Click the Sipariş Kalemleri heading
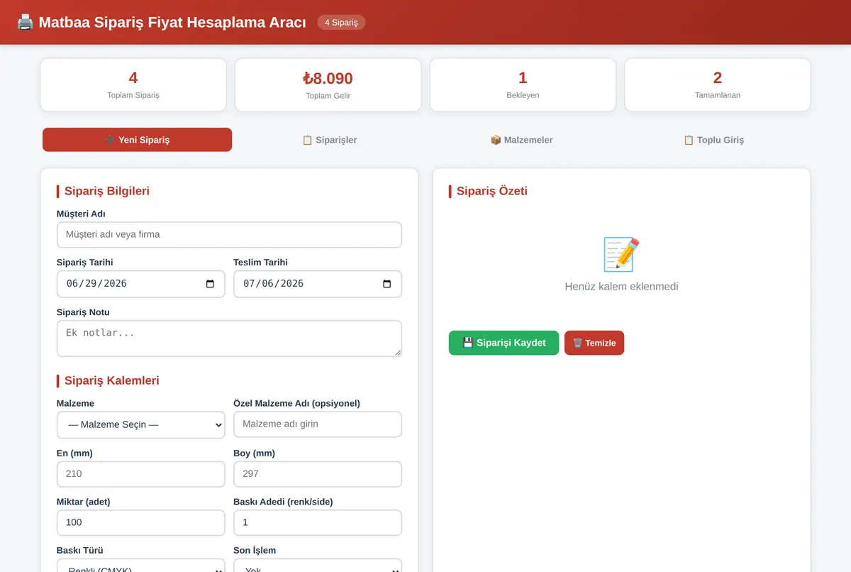 [x=112, y=380]
